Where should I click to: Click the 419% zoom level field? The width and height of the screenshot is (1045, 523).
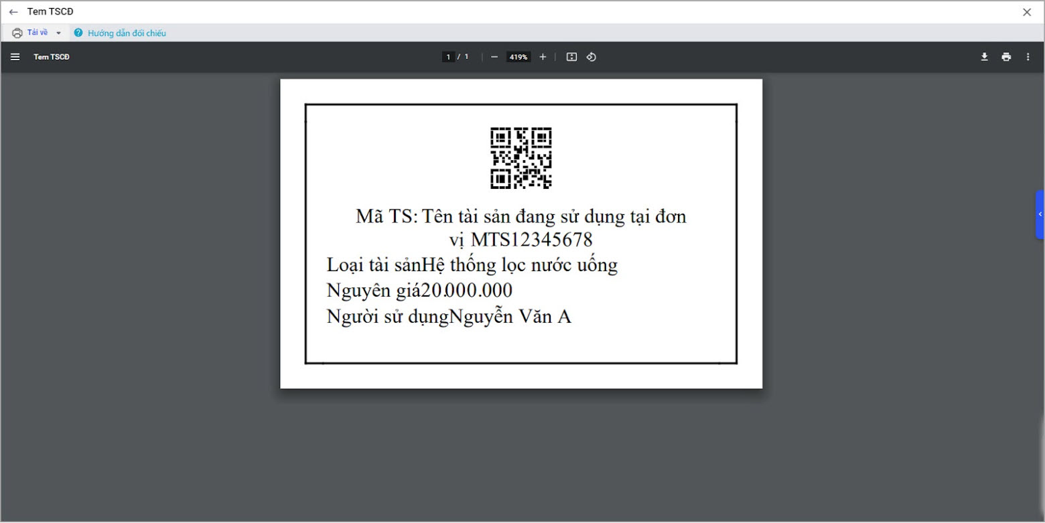click(518, 57)
